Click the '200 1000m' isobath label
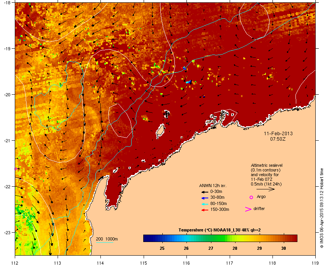Image resolution: width=327 pixels, height=265 pixels. point(107,239)
